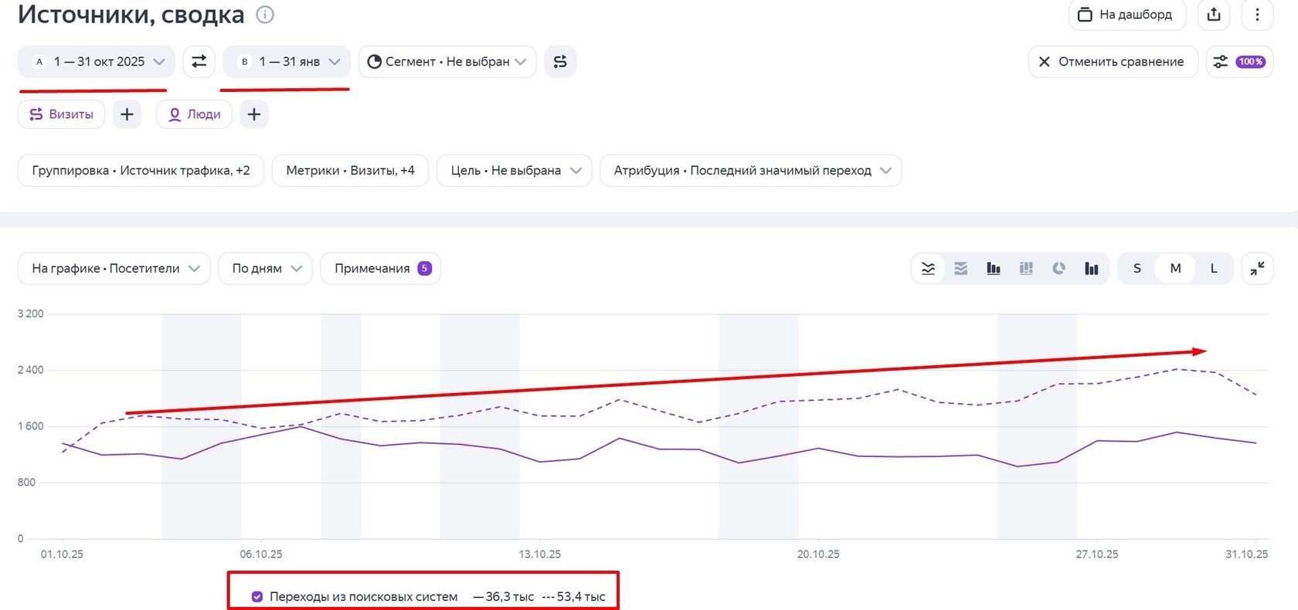Viewport: 1298px width, 610px height.
Task: Select the rightmost column chart view
Action: pos(1091,269)
